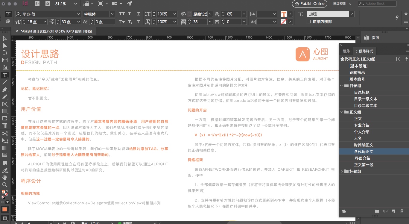The width and height of the screenshot is (409, 224).
Task: Apply Subscript formatting
Action: [x=130, y=22]
